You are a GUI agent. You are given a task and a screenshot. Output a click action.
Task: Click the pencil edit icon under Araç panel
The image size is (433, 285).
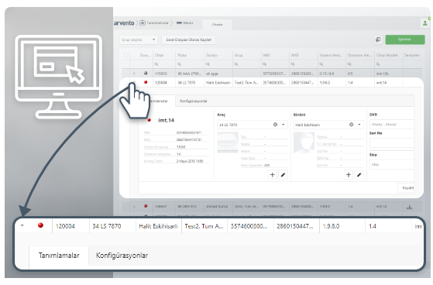[x=283, y=174]
